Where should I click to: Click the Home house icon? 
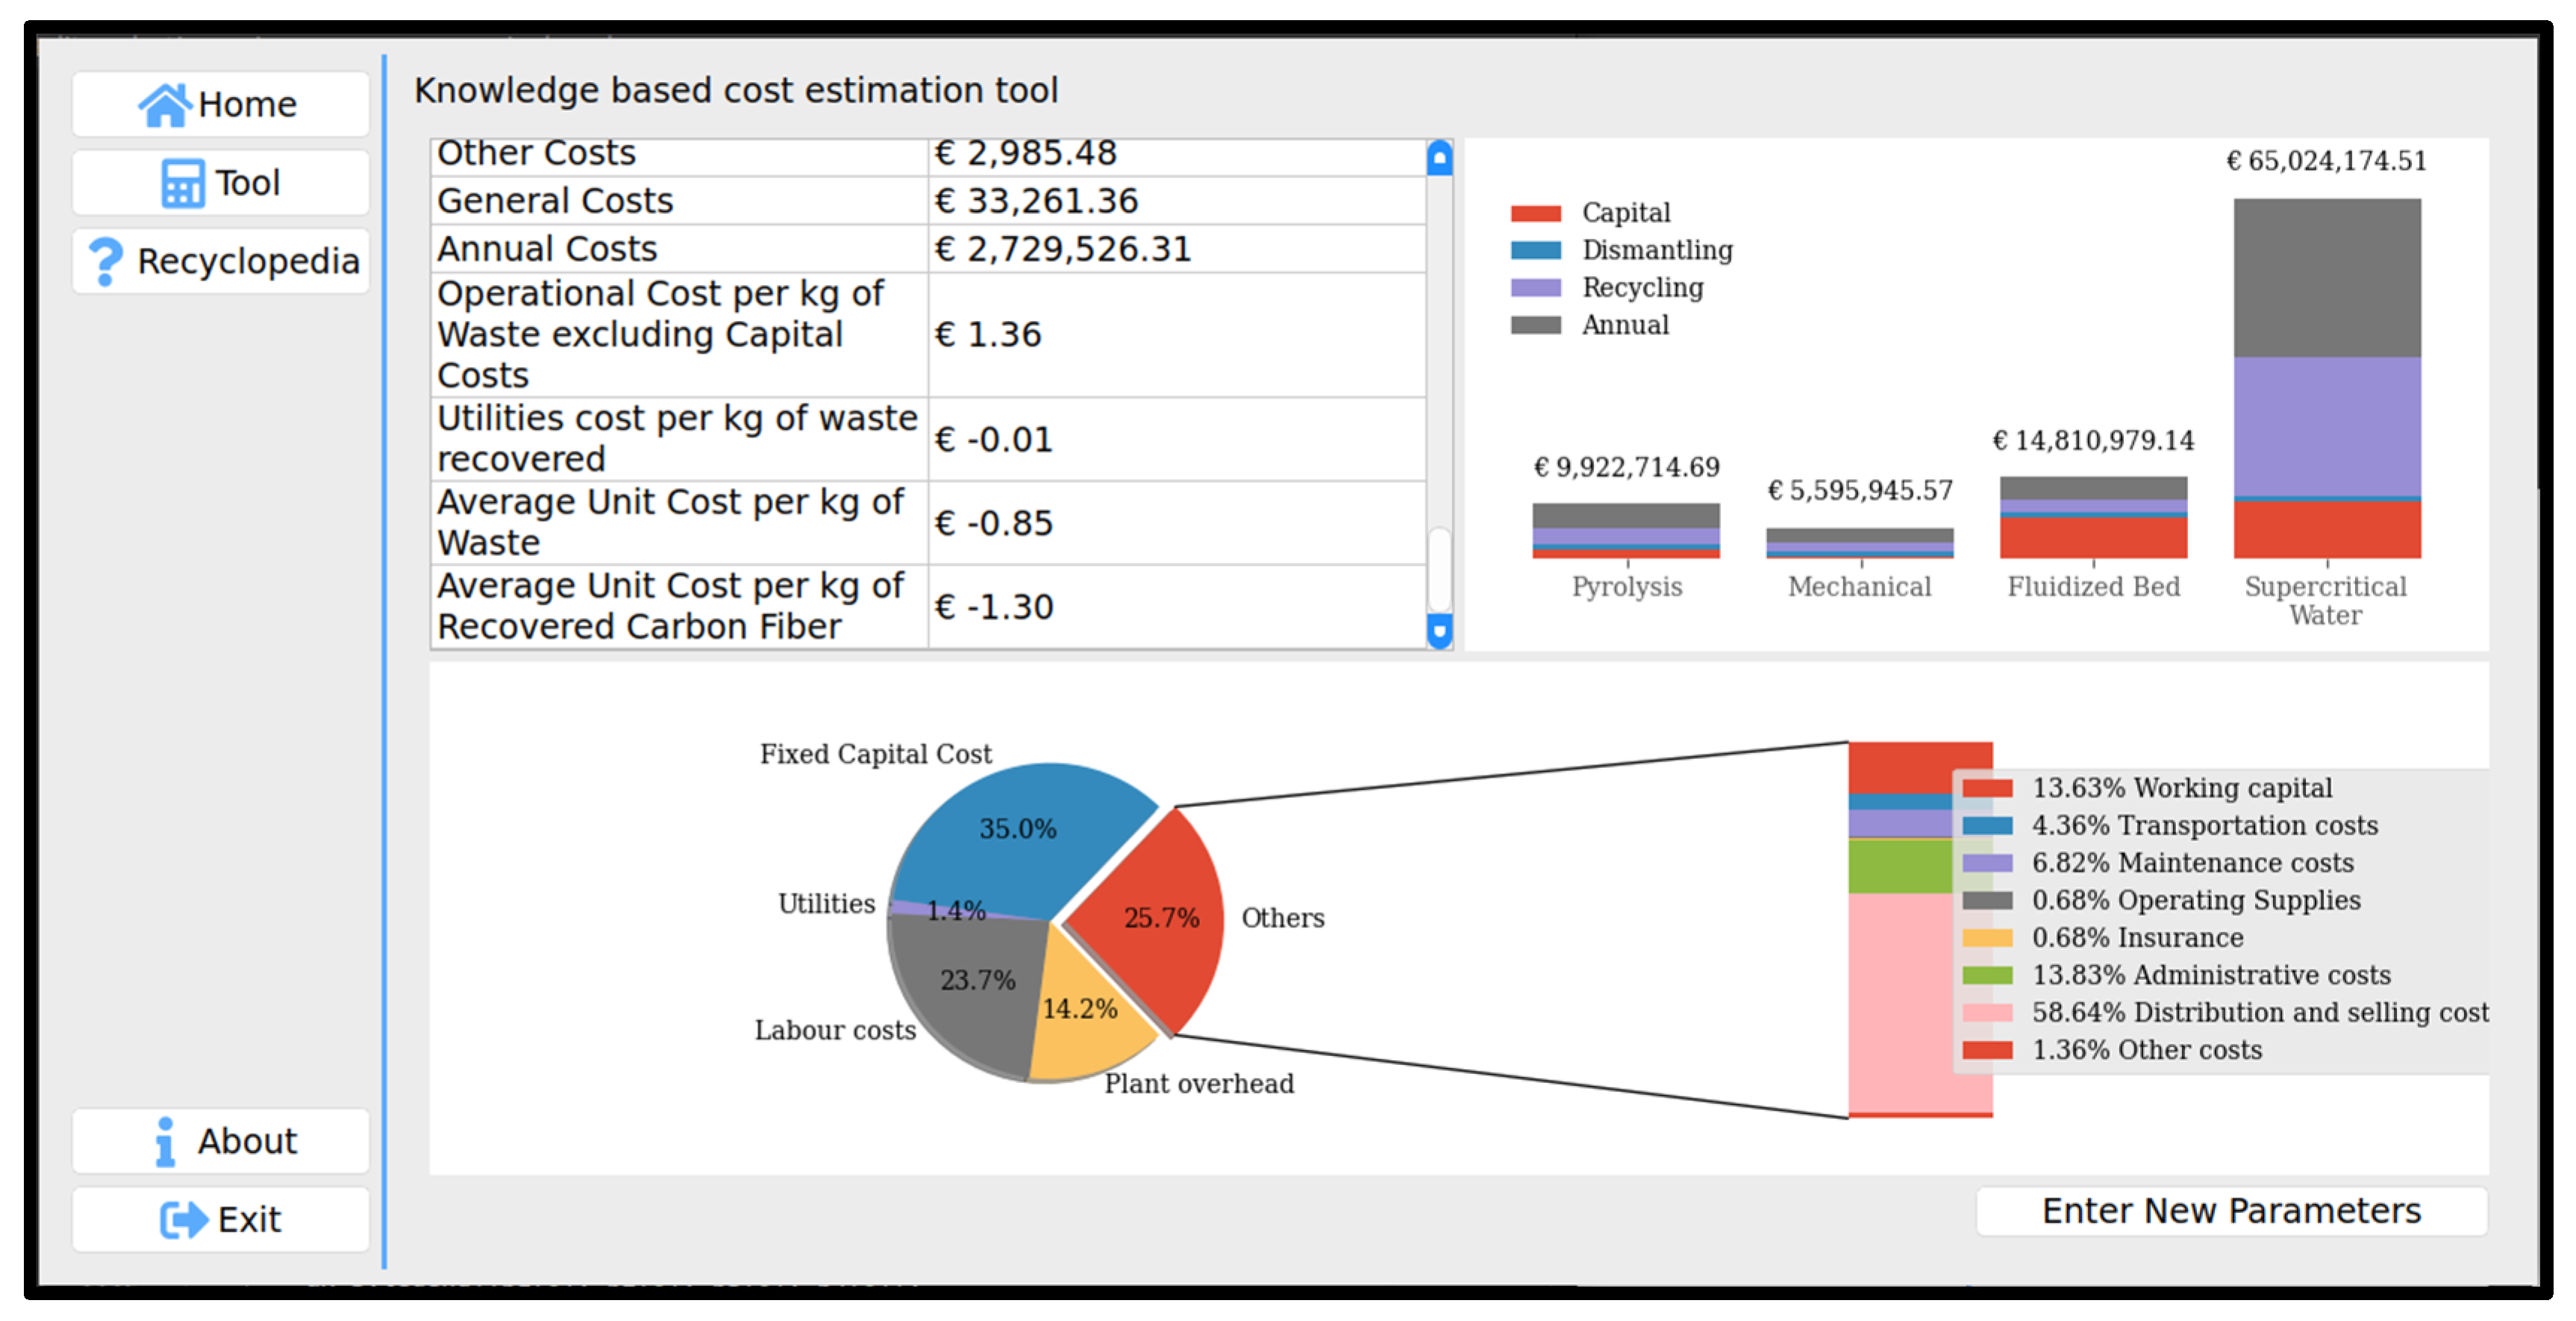164,104
